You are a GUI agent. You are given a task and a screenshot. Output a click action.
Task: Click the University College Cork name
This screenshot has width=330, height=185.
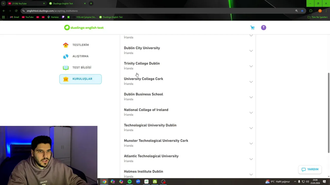(x=143, y=79)
